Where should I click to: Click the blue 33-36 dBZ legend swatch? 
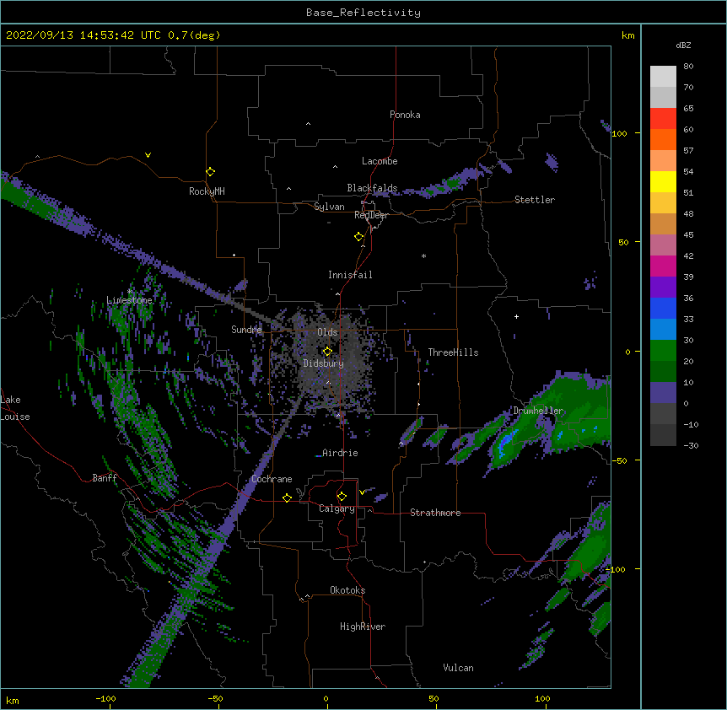[663, 308]
